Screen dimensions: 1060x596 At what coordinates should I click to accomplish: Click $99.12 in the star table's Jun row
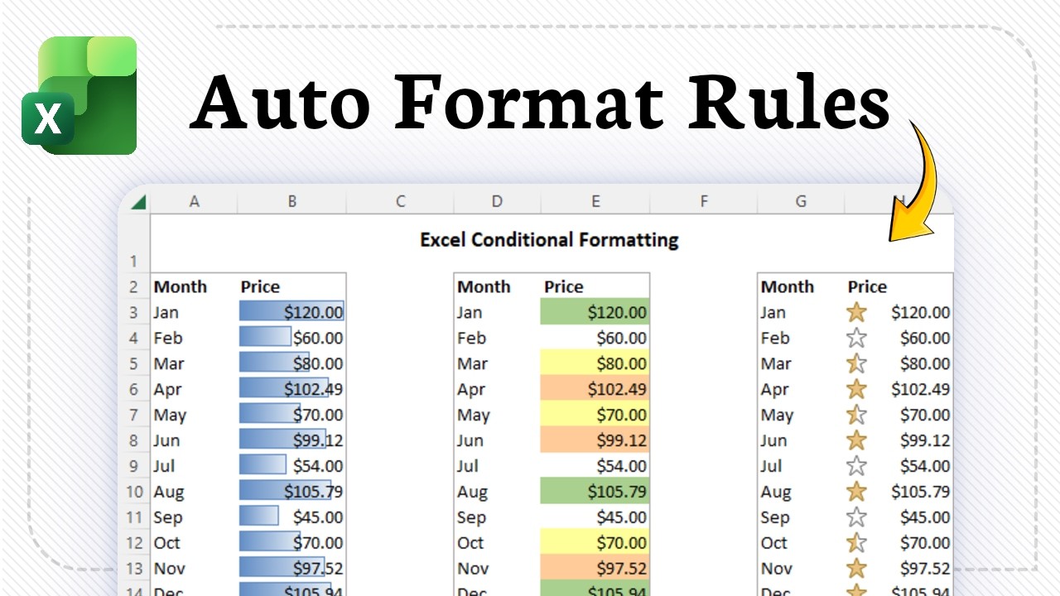(925, 440)
